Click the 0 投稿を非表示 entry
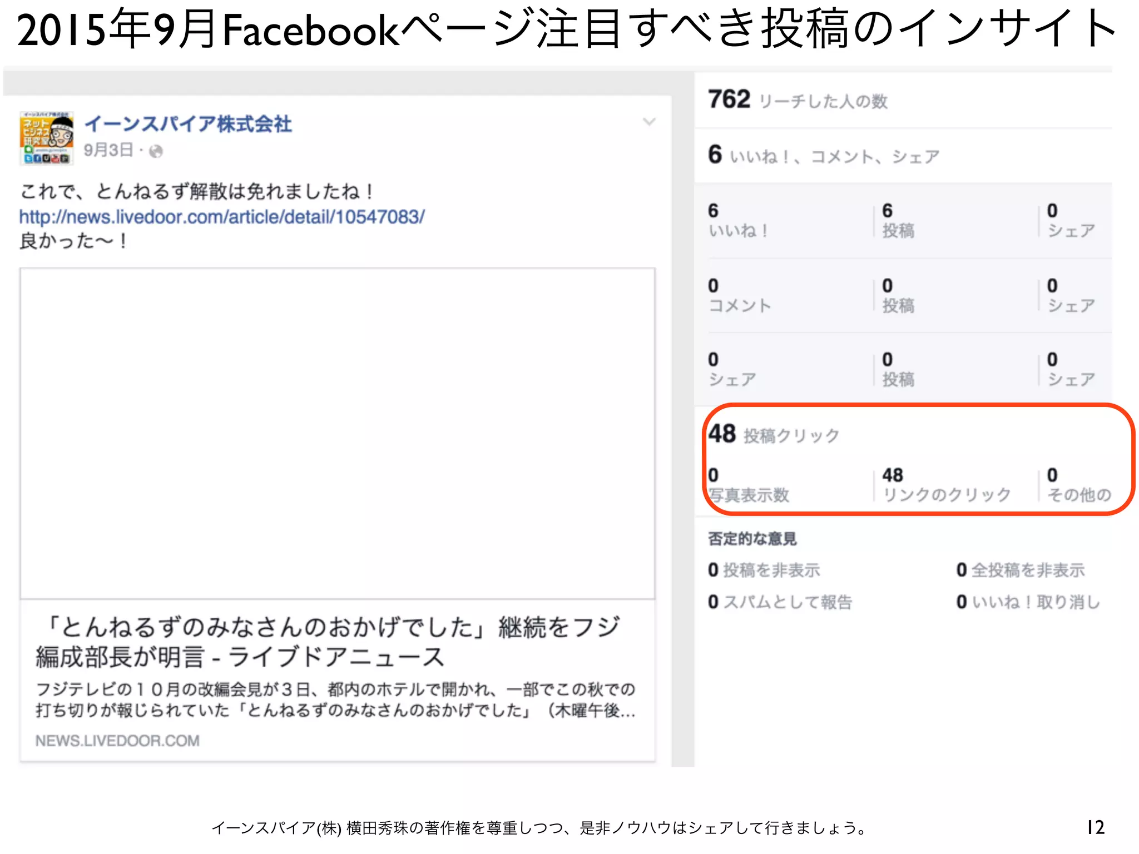This screenshot has width=1139, height=854. pos(764,570)
